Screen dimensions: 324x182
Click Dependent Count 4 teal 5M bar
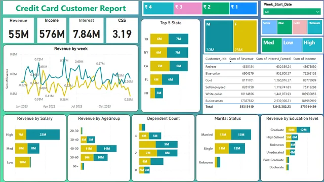coord(155,136)
